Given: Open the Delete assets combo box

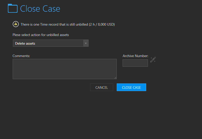Looking at the screenshot, I should coord(51,43).
